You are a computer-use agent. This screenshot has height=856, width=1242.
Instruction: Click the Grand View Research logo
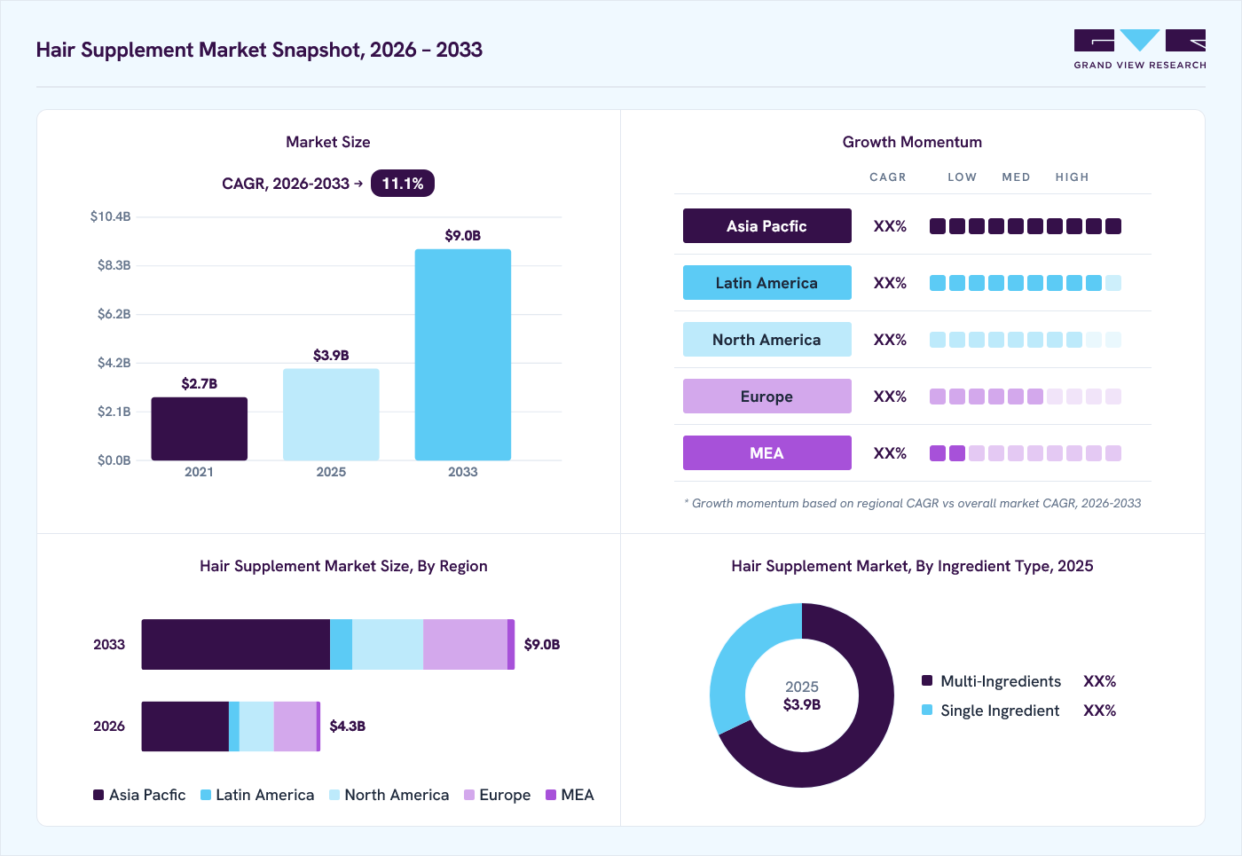[x=1140, y=50]
